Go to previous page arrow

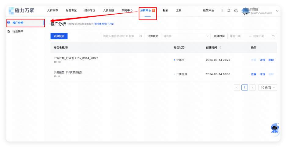(x=237, y=87)
